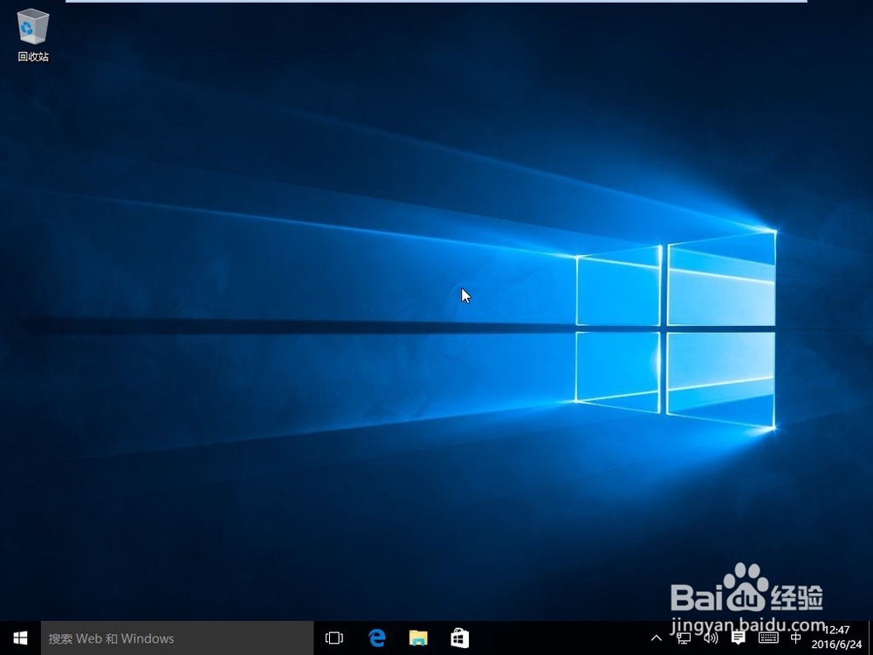This screenshot has height=655, width=873.
Task: Click the date 2016/6/24 display
Action: [x=836, y=645]
